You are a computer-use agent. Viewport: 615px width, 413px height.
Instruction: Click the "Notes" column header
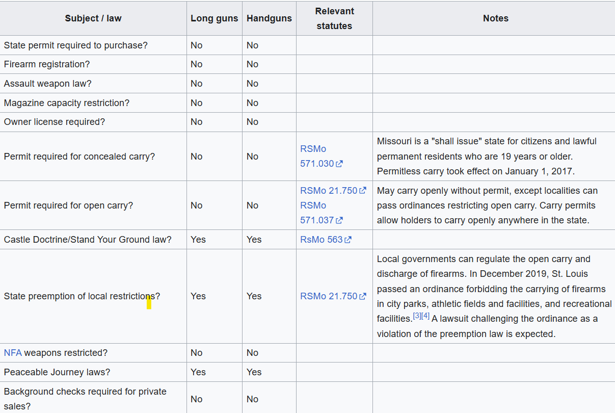495,18
